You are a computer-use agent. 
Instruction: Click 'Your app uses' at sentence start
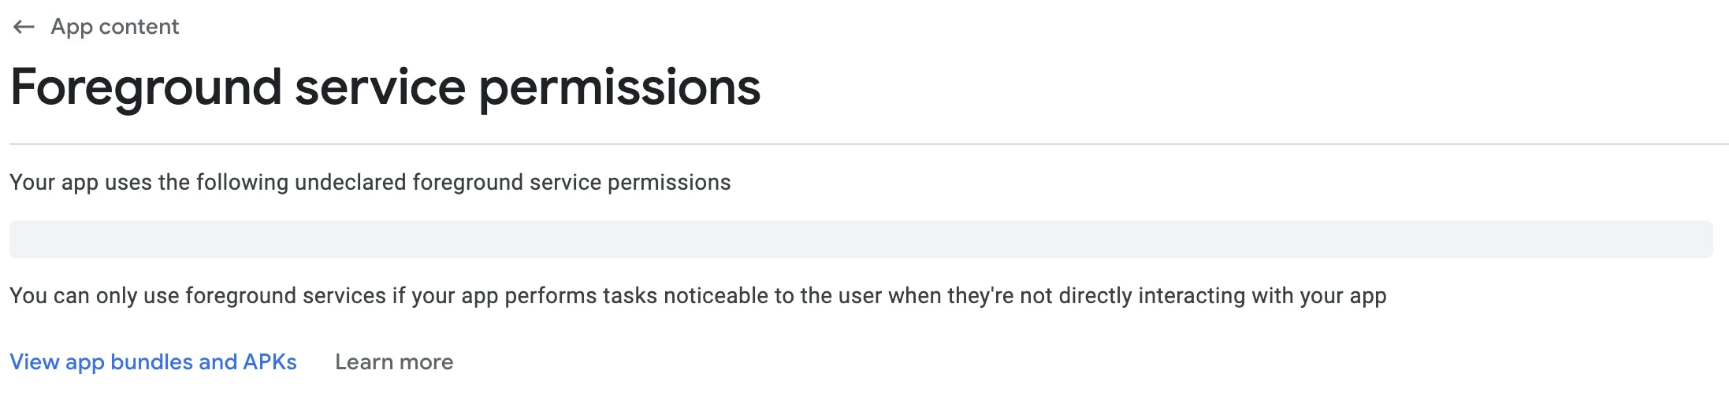80,183
